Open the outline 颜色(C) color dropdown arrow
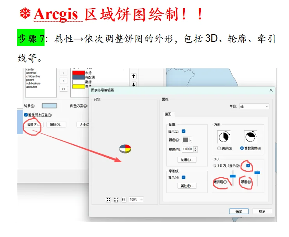 [191, 140]
